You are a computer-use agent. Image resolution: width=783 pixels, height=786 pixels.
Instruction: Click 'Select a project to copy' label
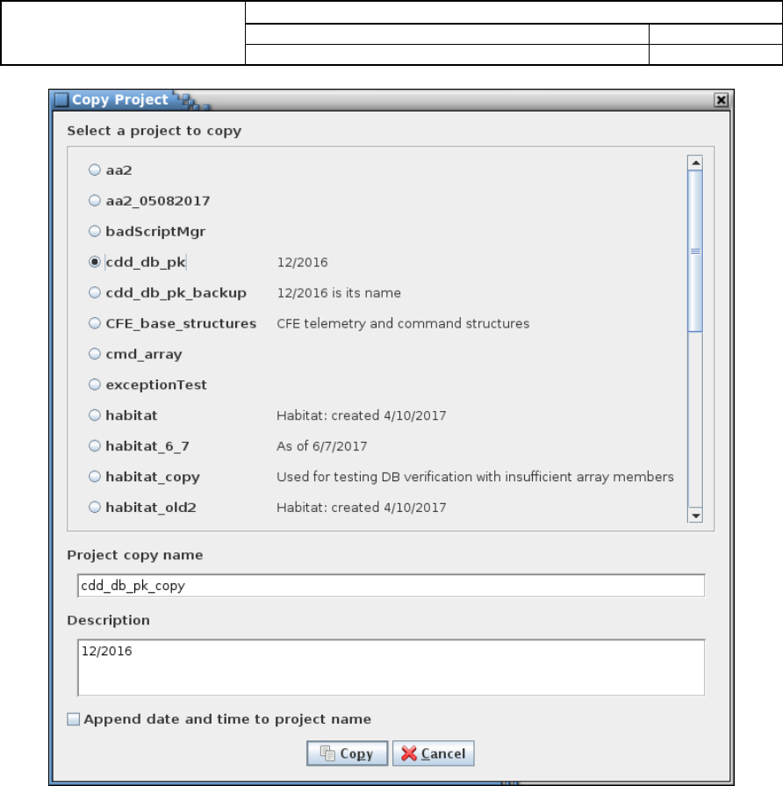[154, 131]
